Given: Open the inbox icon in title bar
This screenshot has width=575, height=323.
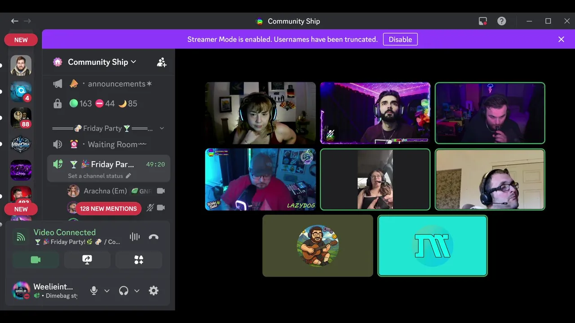Looking at the screenshot, I should (483, 21).
